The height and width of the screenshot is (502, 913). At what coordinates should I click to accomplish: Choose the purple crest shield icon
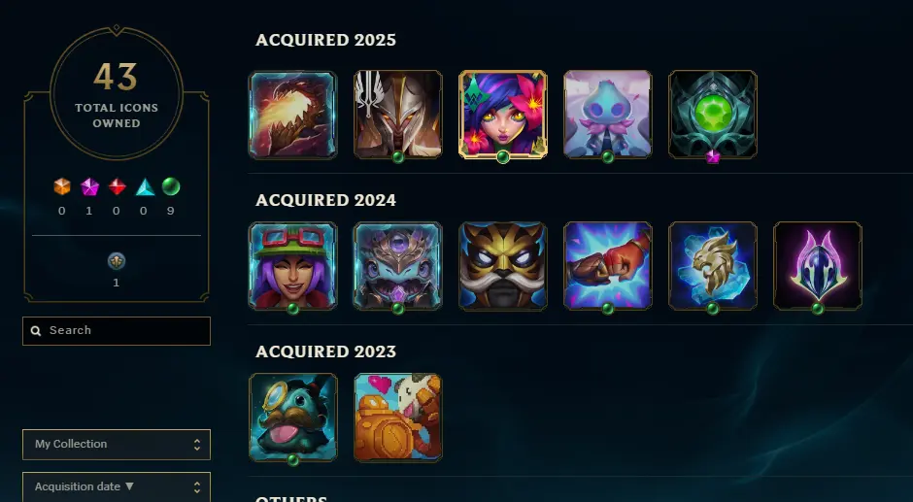click(x=818, y=266)
